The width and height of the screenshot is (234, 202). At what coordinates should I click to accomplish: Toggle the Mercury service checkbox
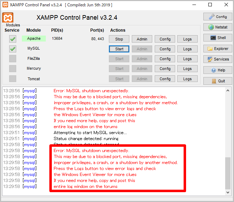pos(13,69)
